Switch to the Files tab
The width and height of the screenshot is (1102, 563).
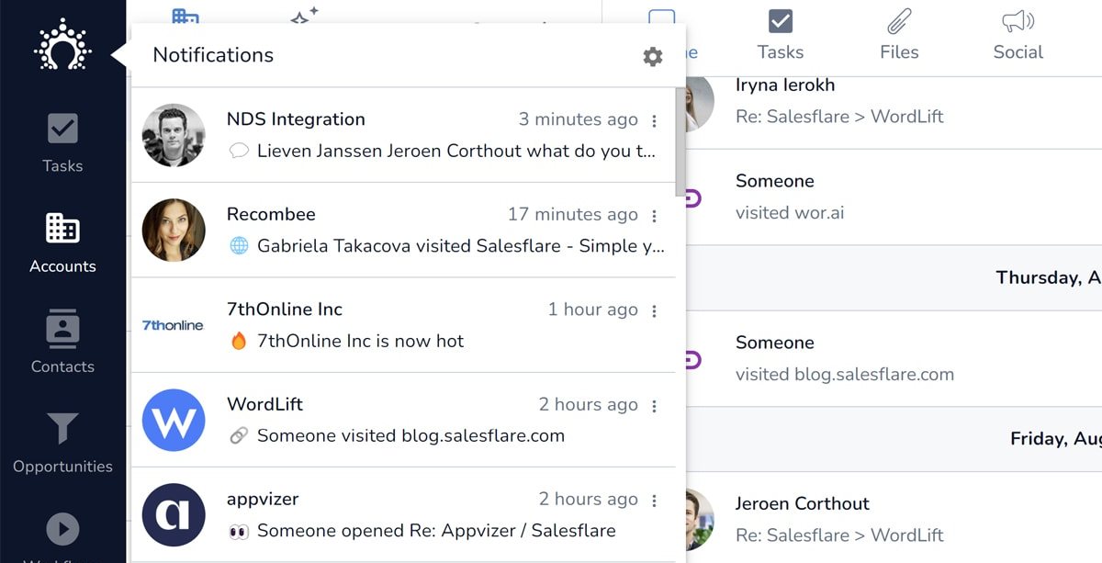(899, 37)
